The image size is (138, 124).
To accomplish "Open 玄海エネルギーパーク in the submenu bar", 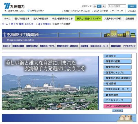I will tap(99, 46).
